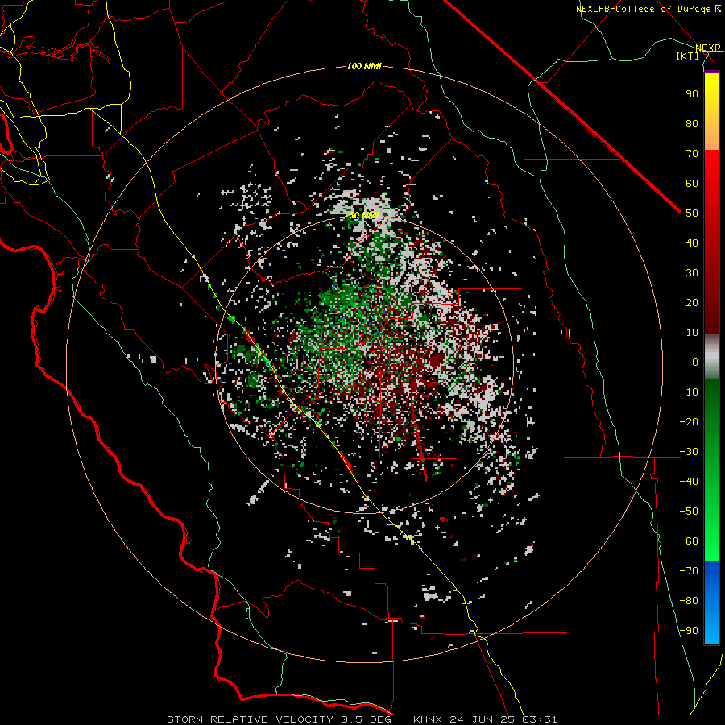Click the yellow top segment of color bar

point(711,111)
